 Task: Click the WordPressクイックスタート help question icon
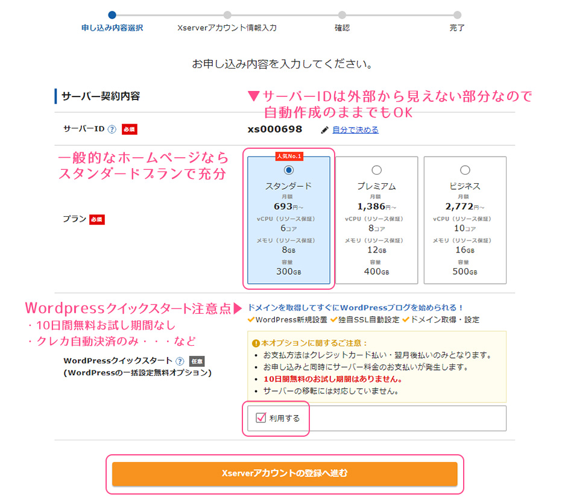pyautogui.click(x=180, y=361)
